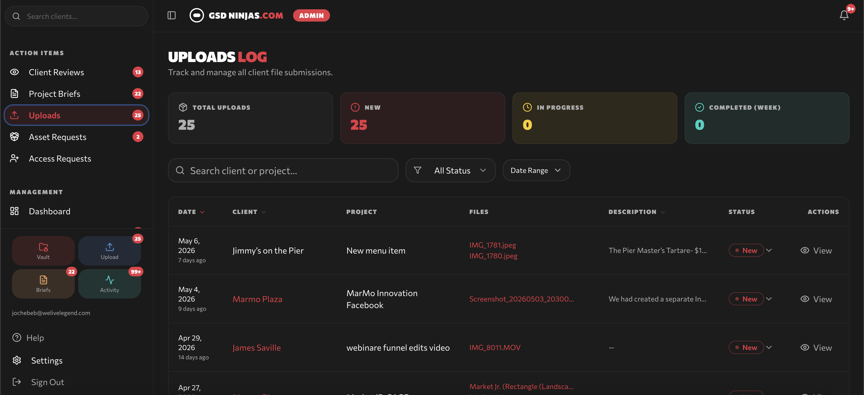Open the Screenshot_20260503 file link
Image resolution: width=864 pixels, height=395 pixels.
click(x=521, y=299)
